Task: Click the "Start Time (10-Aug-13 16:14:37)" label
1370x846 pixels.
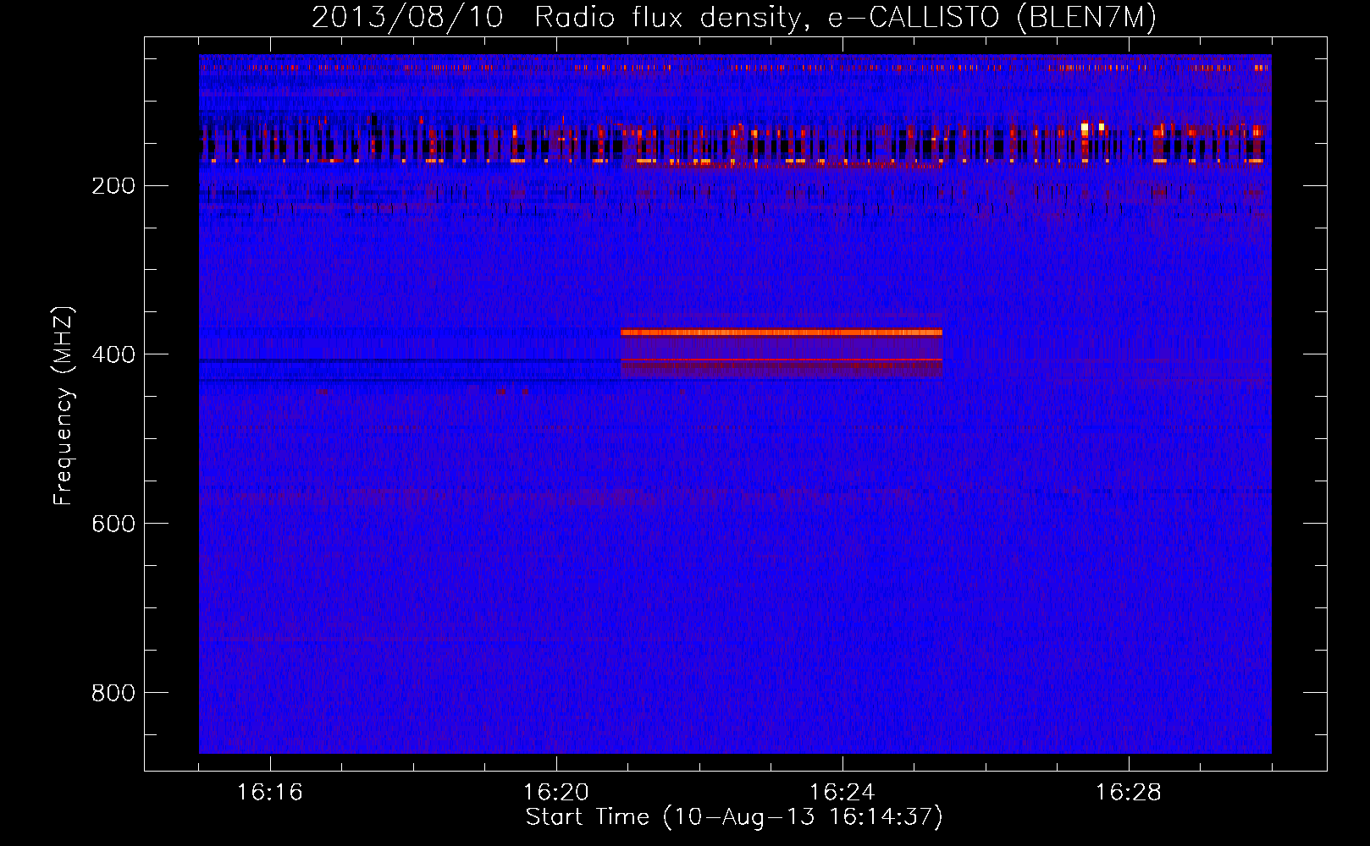Action: coord(734,817)
